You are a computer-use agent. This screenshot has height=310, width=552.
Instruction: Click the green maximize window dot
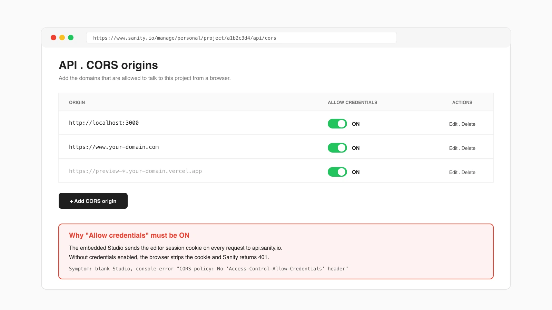(x=71, y=38)
